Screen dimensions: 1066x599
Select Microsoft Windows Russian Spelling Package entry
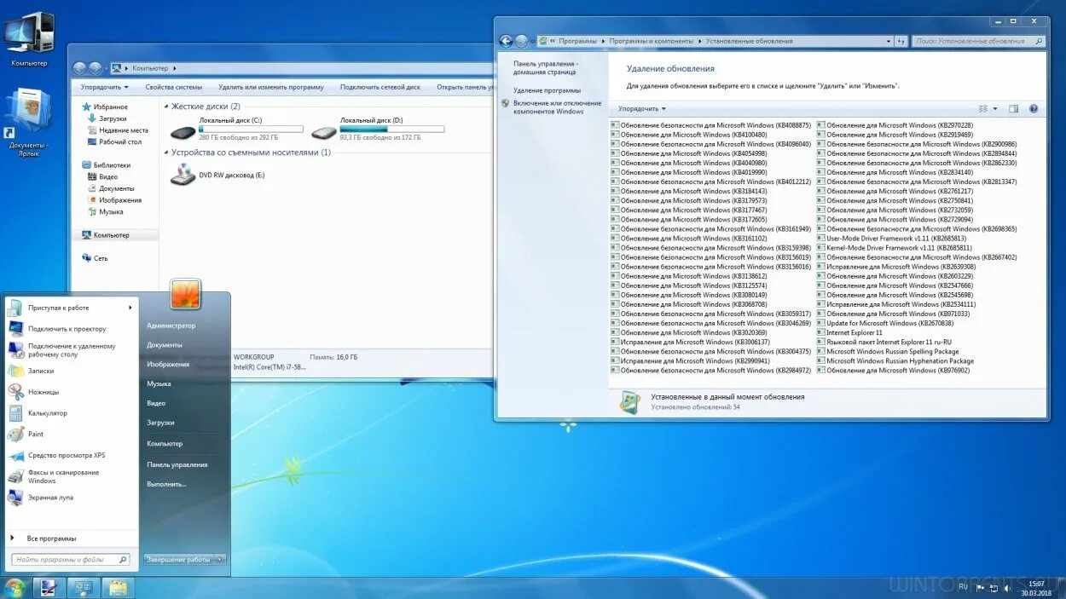(888, 351)
